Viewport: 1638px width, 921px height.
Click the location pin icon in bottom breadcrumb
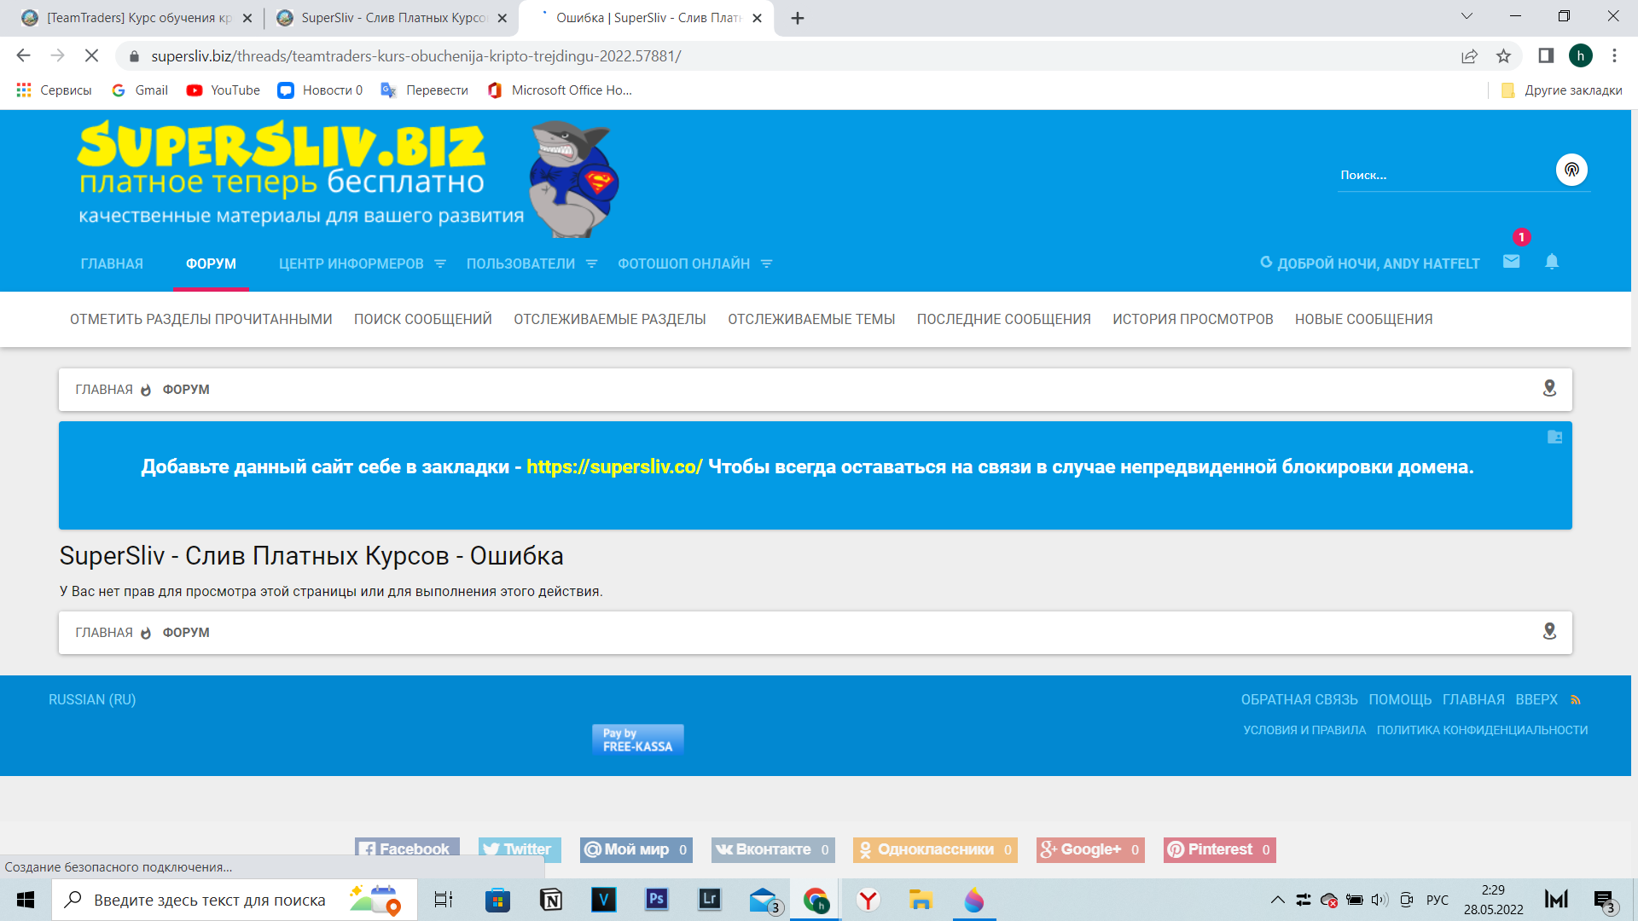click(1549, 632)
